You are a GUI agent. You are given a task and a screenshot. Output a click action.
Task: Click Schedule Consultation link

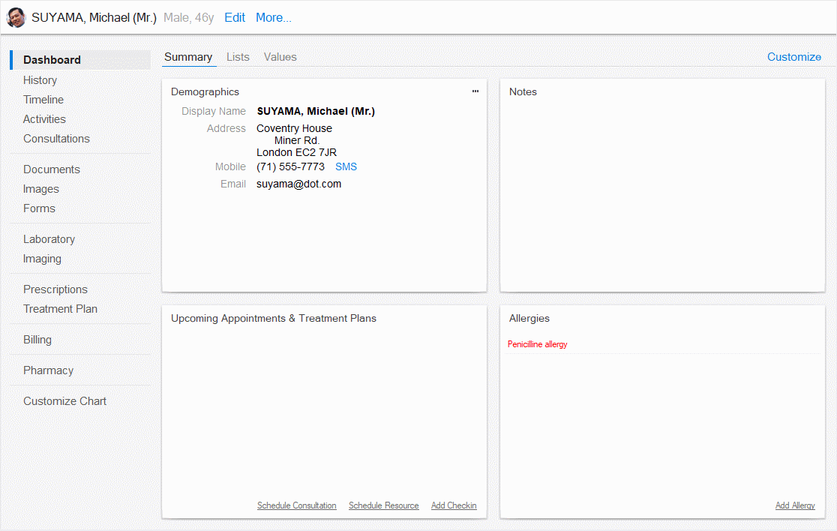pos(296,505)
